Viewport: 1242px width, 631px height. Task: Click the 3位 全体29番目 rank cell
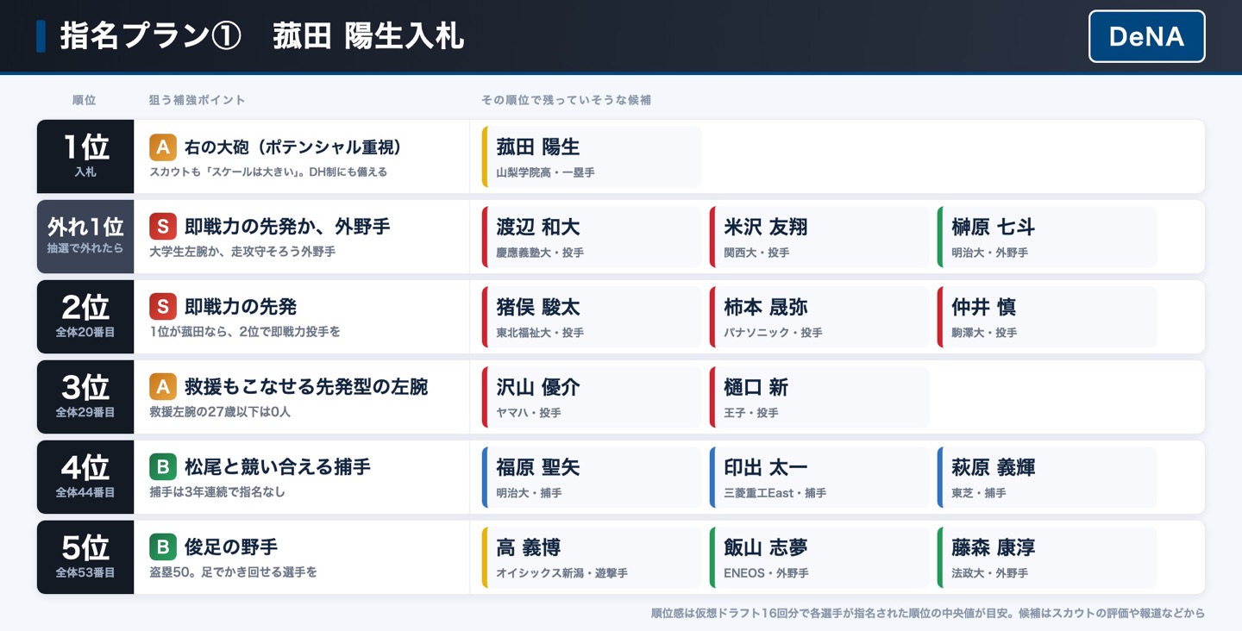(85, 397)
